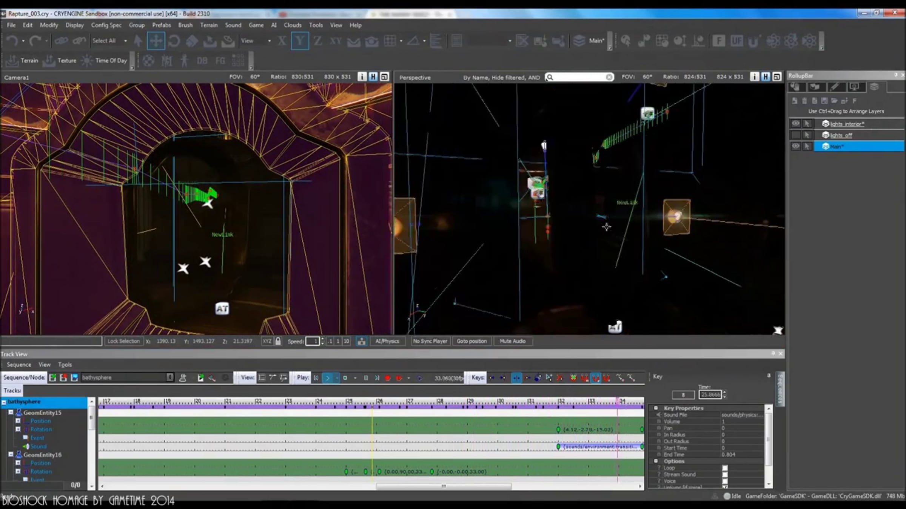Toggle visibility of lights_interior layer
Image resolution: width=906 pixels, height=509 pixels.
point(795,124)
